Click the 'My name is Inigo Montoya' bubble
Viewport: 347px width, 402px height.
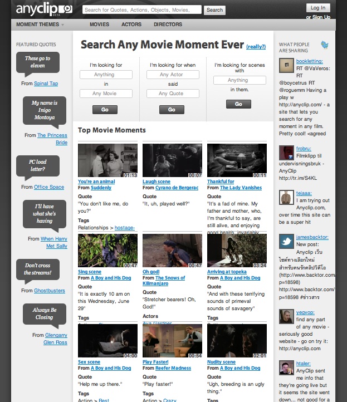click(45, 110)
